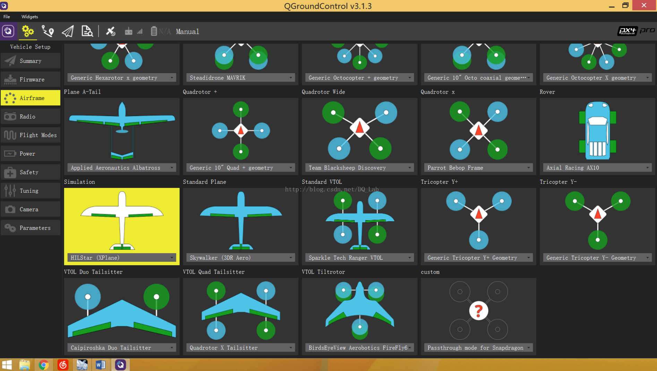Open the Flight Modes setup page

pos(31,135)
